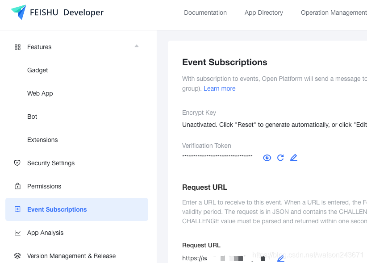Viewport: 367px width, 263px height.
Task: Select Event Subscriptions sidebar item
Action: [77, 209]
